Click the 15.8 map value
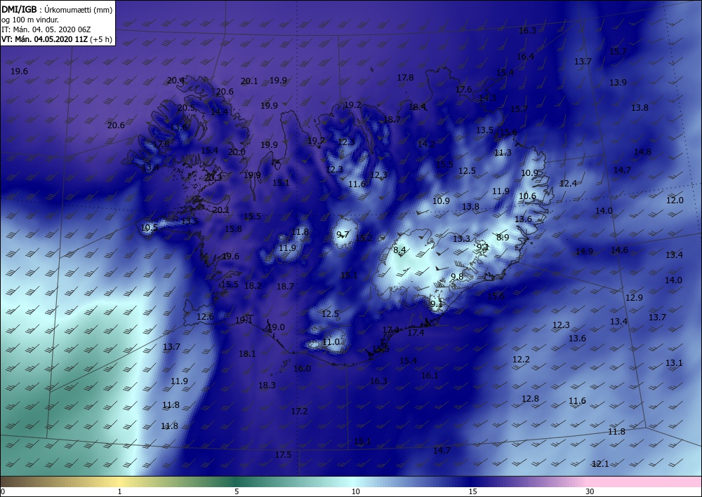The height and width of the screenshot is (497, 702). point(233,229)
